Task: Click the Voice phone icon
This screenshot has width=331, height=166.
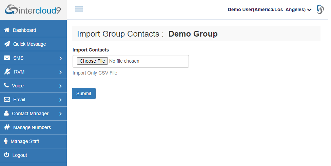Action: tap(6, 85)
